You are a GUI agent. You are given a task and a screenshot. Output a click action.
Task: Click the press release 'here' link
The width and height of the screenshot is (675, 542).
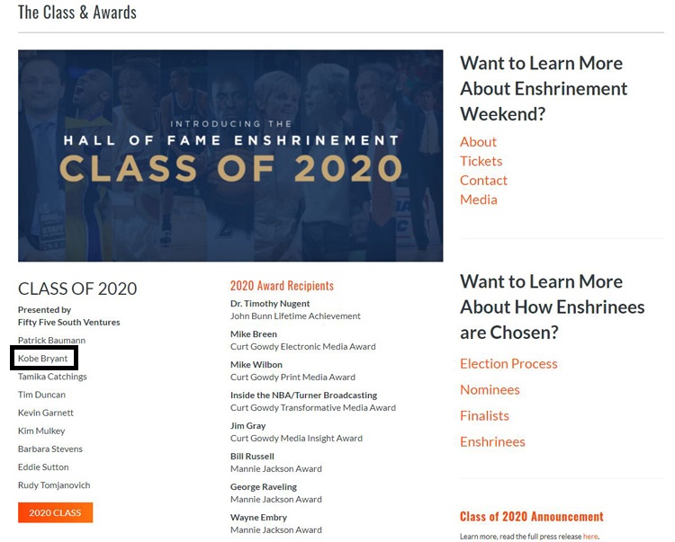point(590,537)
